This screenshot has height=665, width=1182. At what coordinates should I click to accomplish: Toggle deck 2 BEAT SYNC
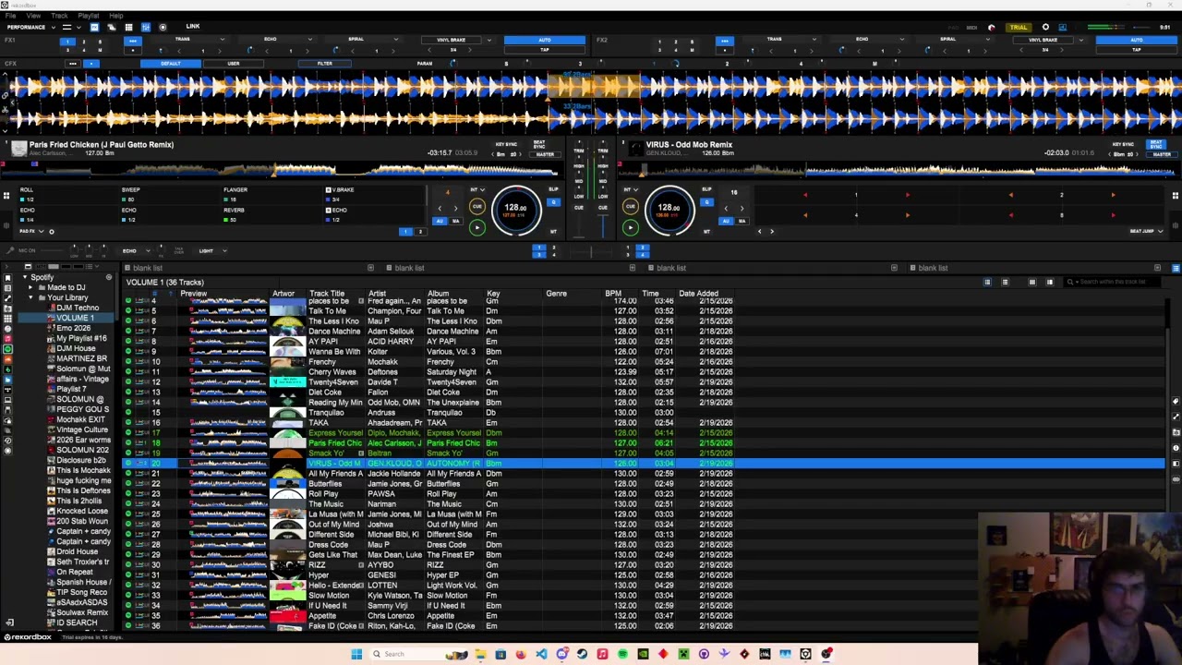coord(1156,146)
